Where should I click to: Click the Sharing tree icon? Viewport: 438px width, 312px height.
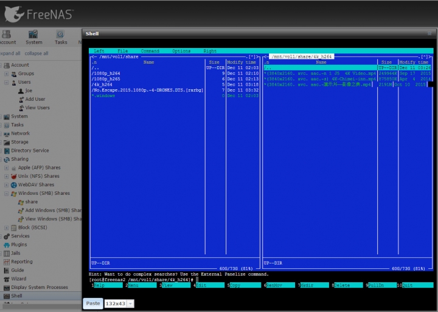[x=7, y=160]
